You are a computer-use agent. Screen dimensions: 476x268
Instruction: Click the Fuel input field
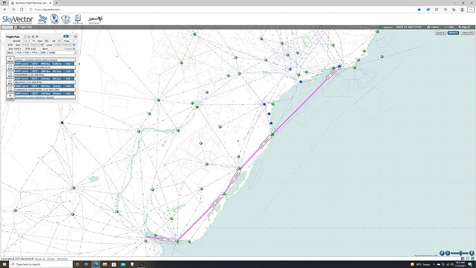point(73,41)
